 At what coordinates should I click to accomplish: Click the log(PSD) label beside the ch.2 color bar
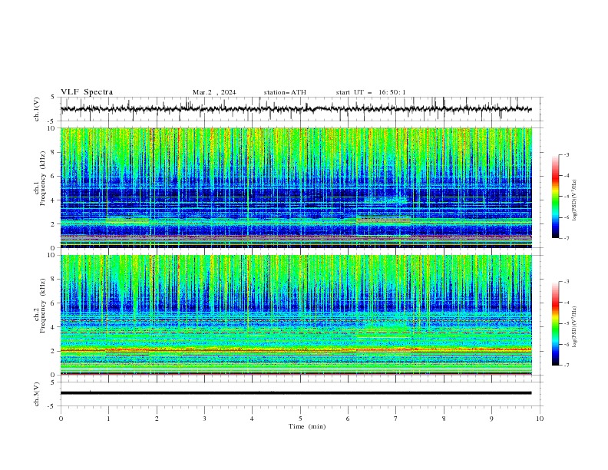[x=575, y=327]
